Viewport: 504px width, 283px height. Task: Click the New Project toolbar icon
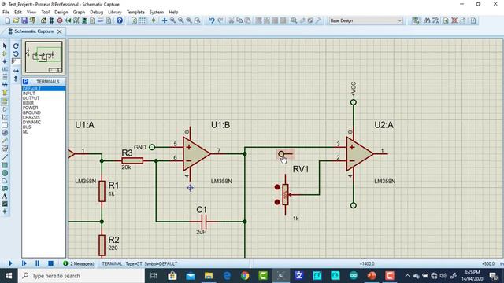(7, 20)
